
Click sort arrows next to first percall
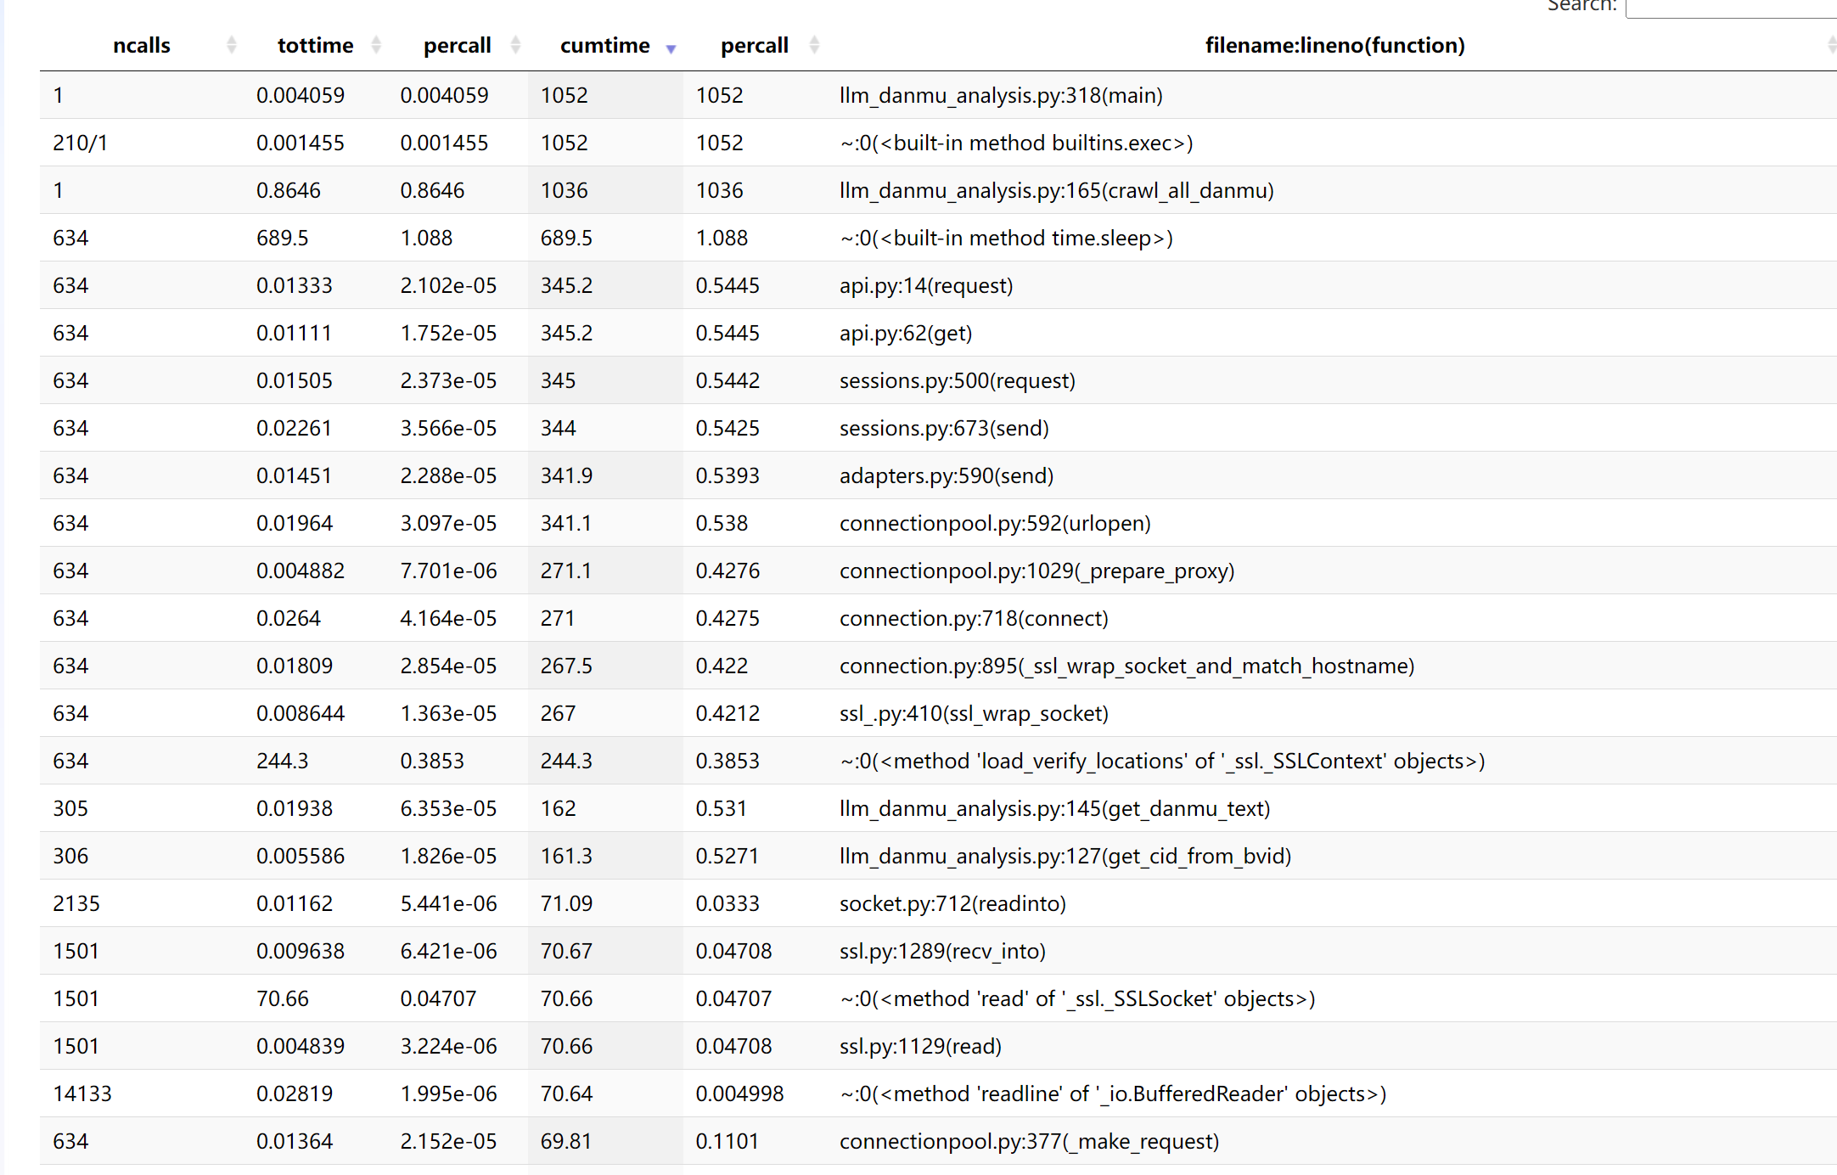(x=515, y=45)
